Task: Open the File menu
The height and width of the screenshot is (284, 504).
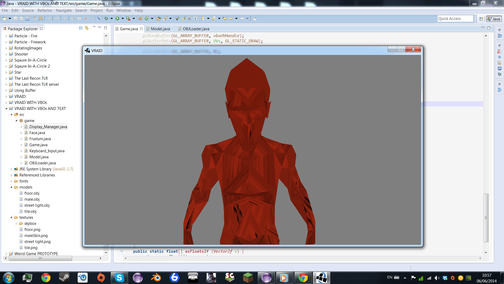Action: [x=5, y=11]
